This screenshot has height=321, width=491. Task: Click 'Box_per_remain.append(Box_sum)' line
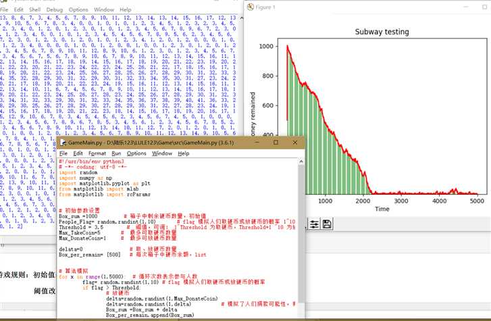(x=150, y=315)
